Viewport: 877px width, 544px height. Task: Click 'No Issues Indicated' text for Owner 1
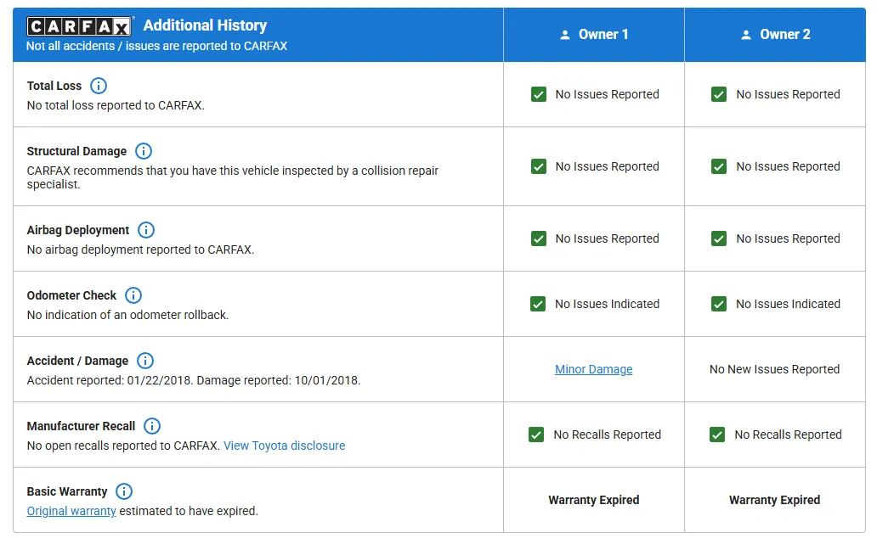(x=607, y=304)
